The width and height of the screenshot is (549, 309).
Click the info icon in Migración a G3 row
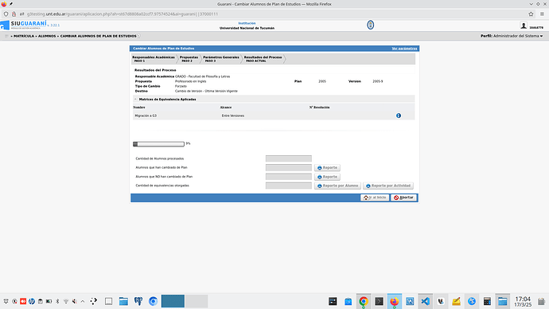[399, 115]
